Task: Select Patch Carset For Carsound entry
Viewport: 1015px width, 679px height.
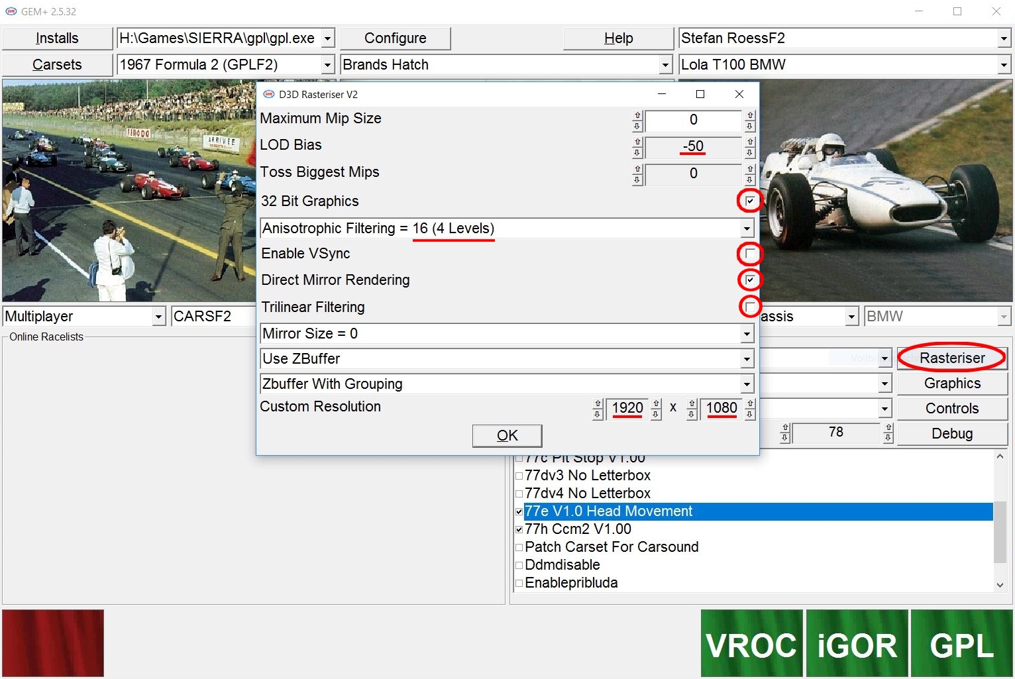Action: coord(611,547)
